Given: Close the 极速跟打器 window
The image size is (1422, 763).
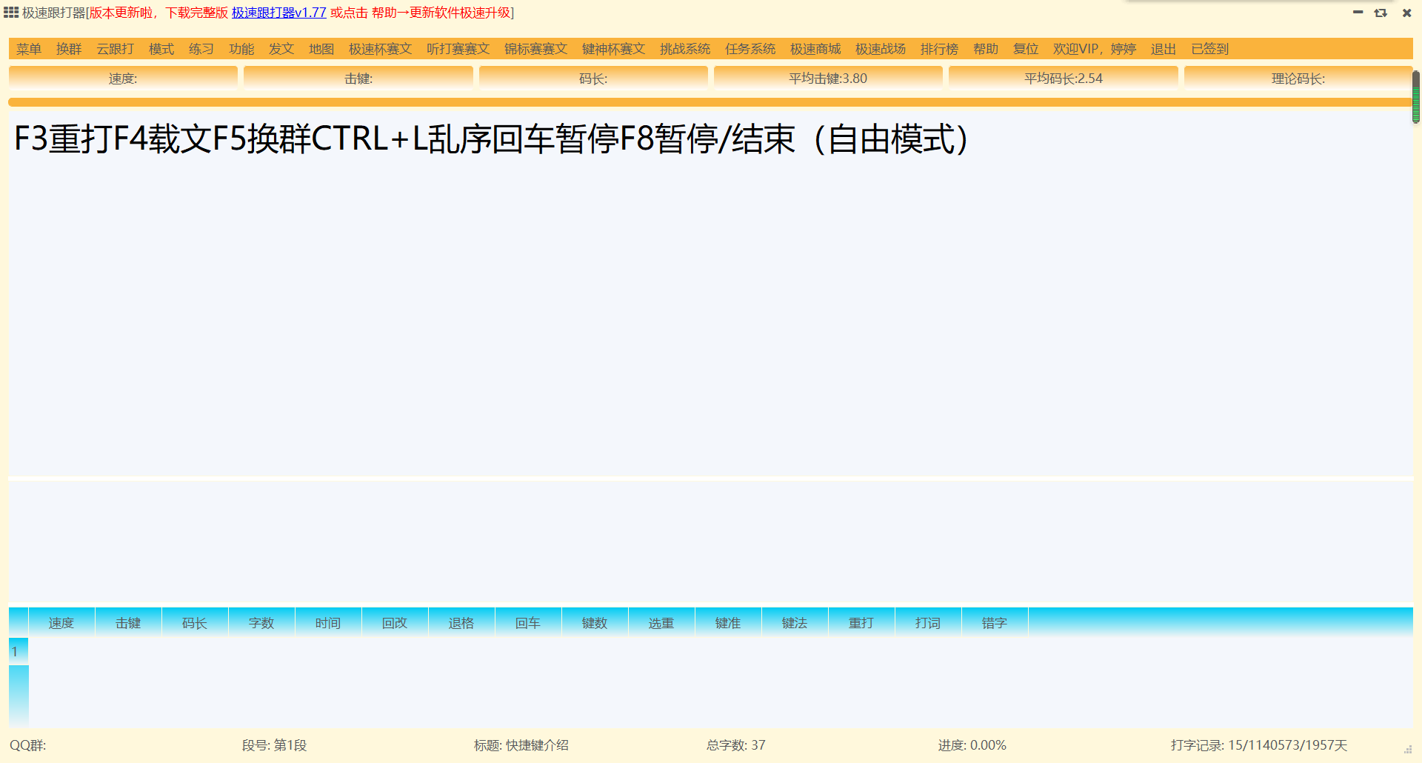Looking at the screenshot, I should click(1406, 13).
